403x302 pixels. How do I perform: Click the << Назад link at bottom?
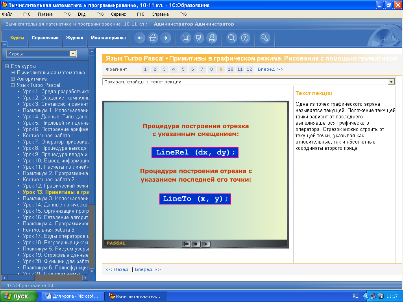point(117,269)
